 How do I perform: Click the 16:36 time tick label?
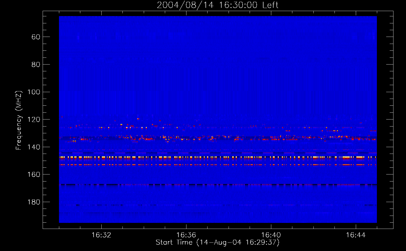point(186,235)
